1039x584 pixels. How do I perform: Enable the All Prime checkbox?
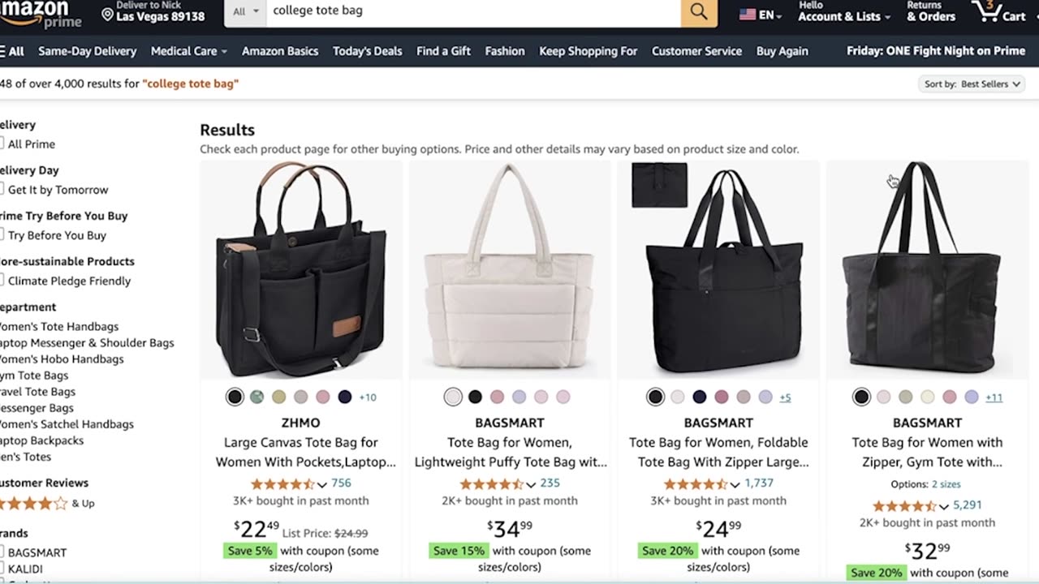(2, 144)
